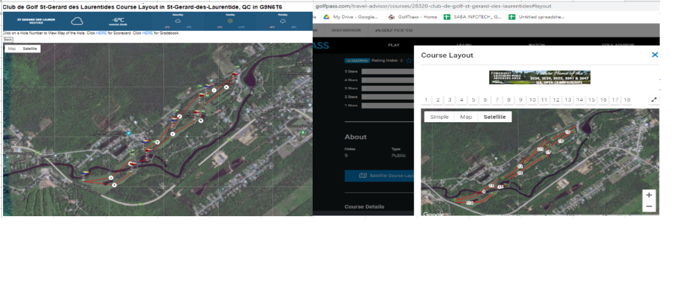
Task: Zoom in on the GolfPass map
Action: [x=649, y=195]
